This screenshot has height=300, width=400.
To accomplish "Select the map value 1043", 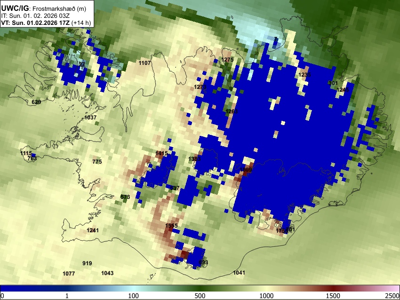I will pos(107,273).
